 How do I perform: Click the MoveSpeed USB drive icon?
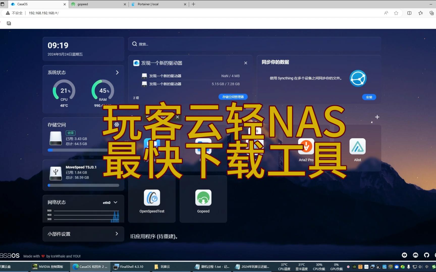point(56,173)
